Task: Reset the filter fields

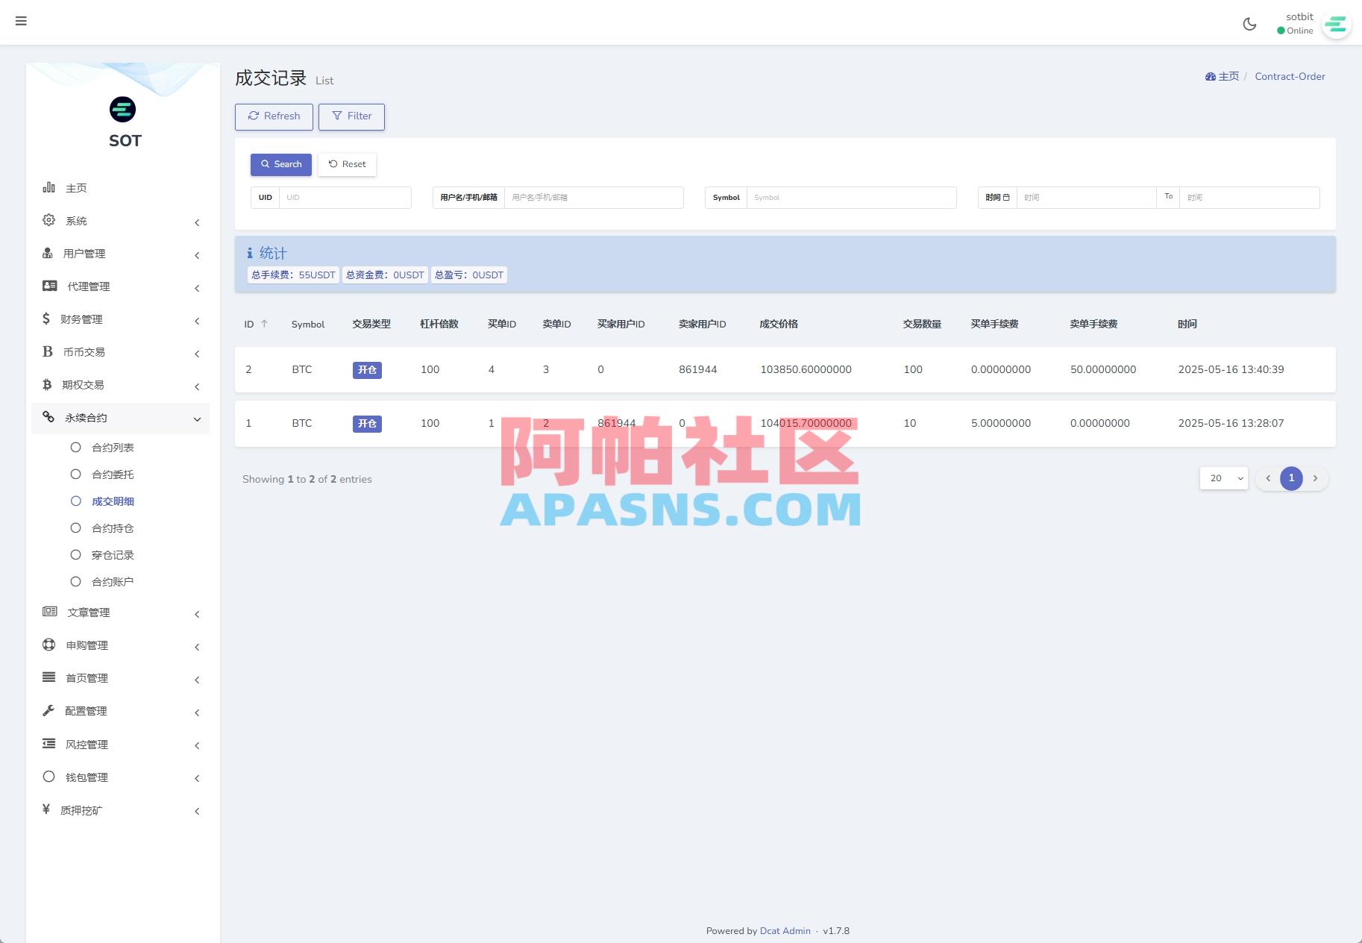Action: pos(348,164)
